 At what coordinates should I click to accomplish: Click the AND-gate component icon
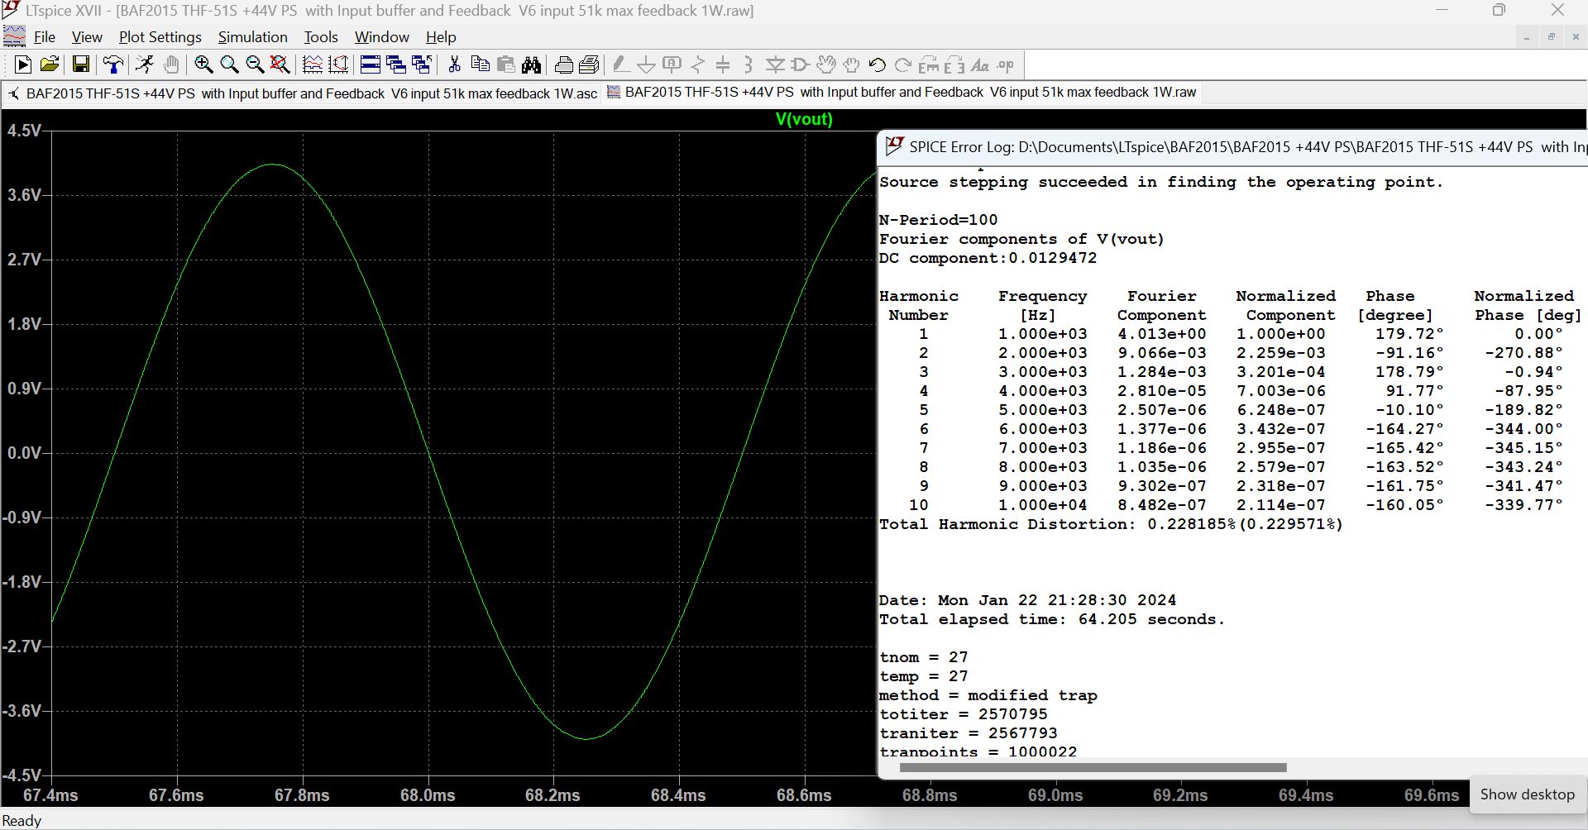800,64
